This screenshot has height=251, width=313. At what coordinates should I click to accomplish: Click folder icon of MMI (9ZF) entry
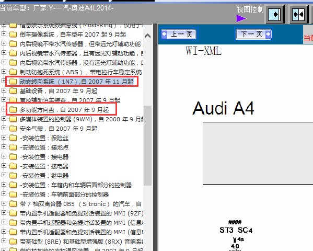(x=13, y=213)
